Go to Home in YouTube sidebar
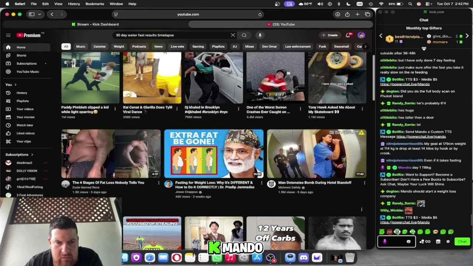Viewport: 473px width, 266px height. click(x=26, y=47)
